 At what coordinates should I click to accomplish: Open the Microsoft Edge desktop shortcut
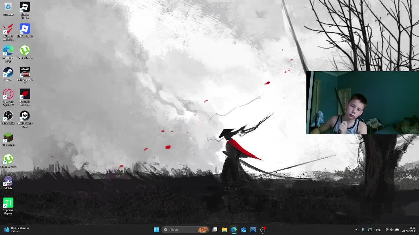coord(8,54)
